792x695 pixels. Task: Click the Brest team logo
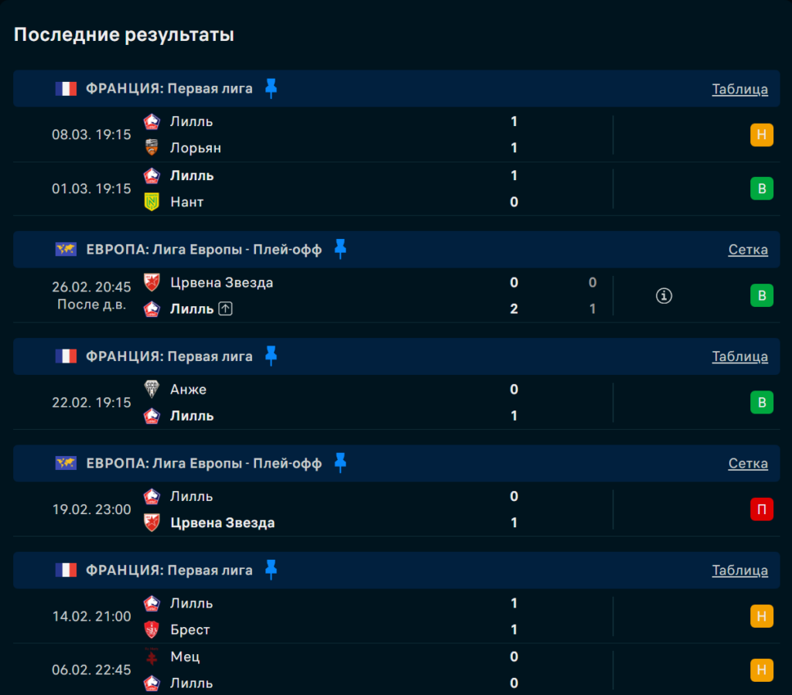coord(152,630)
